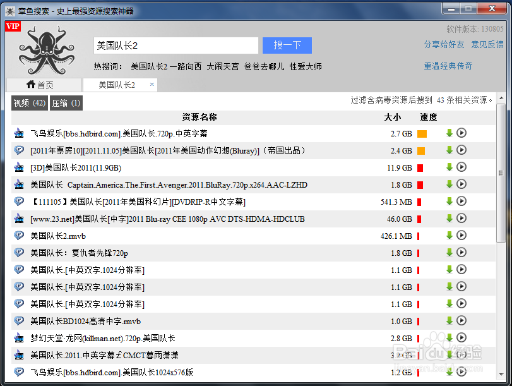The image size is (512, 386).
Task: Open 重温经典传奇 link
Action: pyautogui.click(x=448, y=66)
